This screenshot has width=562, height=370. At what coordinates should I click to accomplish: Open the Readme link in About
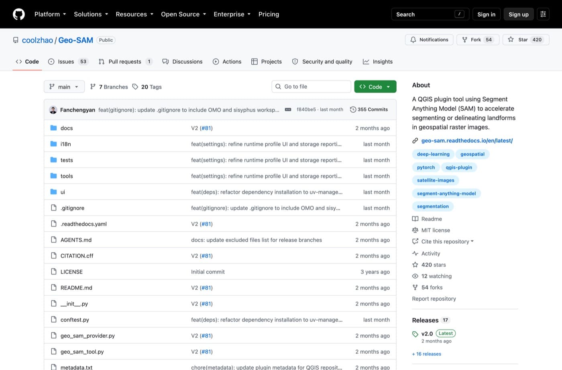(x=427, y=219)
